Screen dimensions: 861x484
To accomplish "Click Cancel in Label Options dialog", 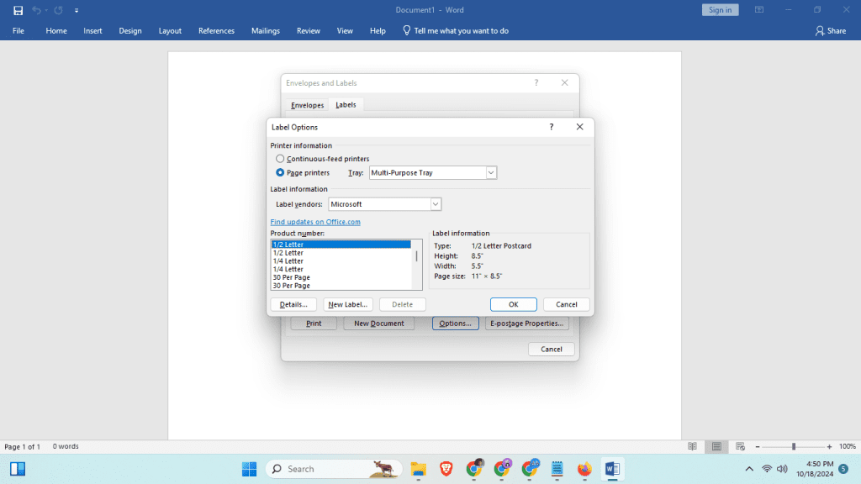I will click(x=566, y=304).
